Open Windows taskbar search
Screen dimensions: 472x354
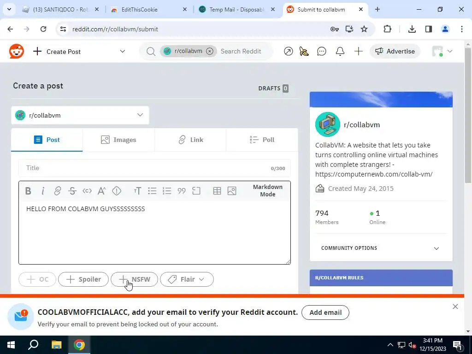point(33,345)
